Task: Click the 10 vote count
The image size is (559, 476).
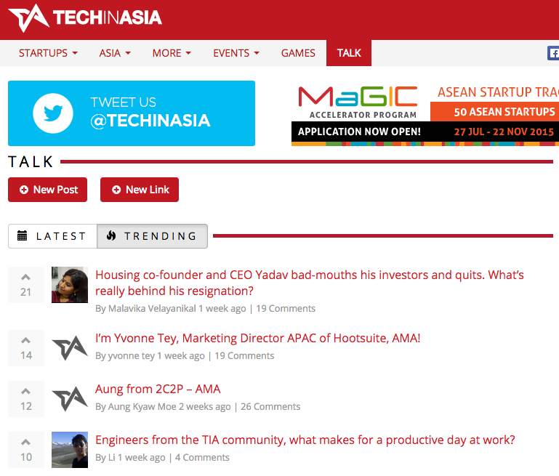Action: pos(25,457)
